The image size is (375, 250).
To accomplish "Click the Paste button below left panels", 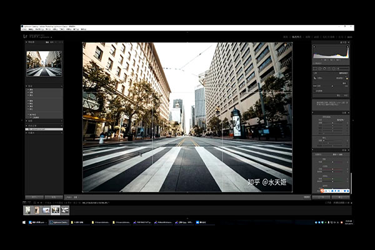I will (54, 197).
